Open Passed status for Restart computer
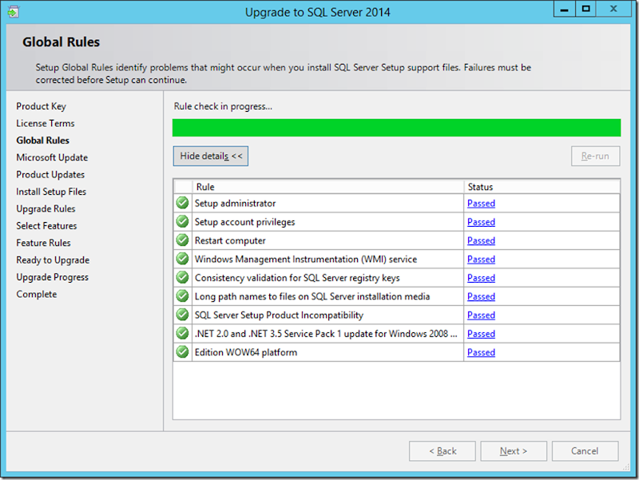This screenshot has width=639, height=480. pos(482,241)
